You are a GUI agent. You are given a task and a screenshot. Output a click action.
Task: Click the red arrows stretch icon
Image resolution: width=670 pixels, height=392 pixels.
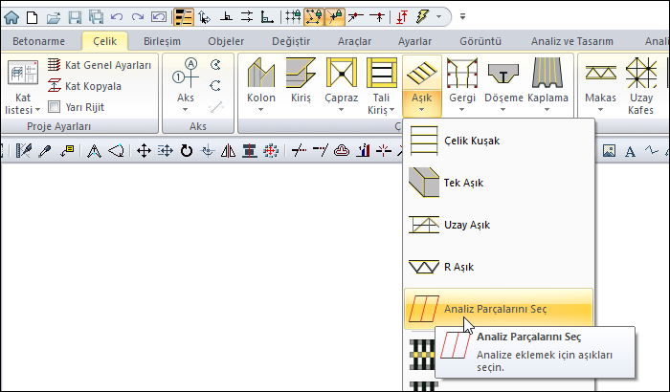tap(271, 151)
